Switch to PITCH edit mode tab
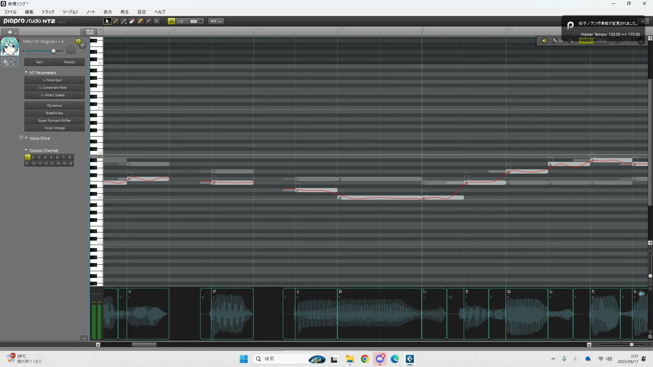653x367 pixels. tap(602, 41)
